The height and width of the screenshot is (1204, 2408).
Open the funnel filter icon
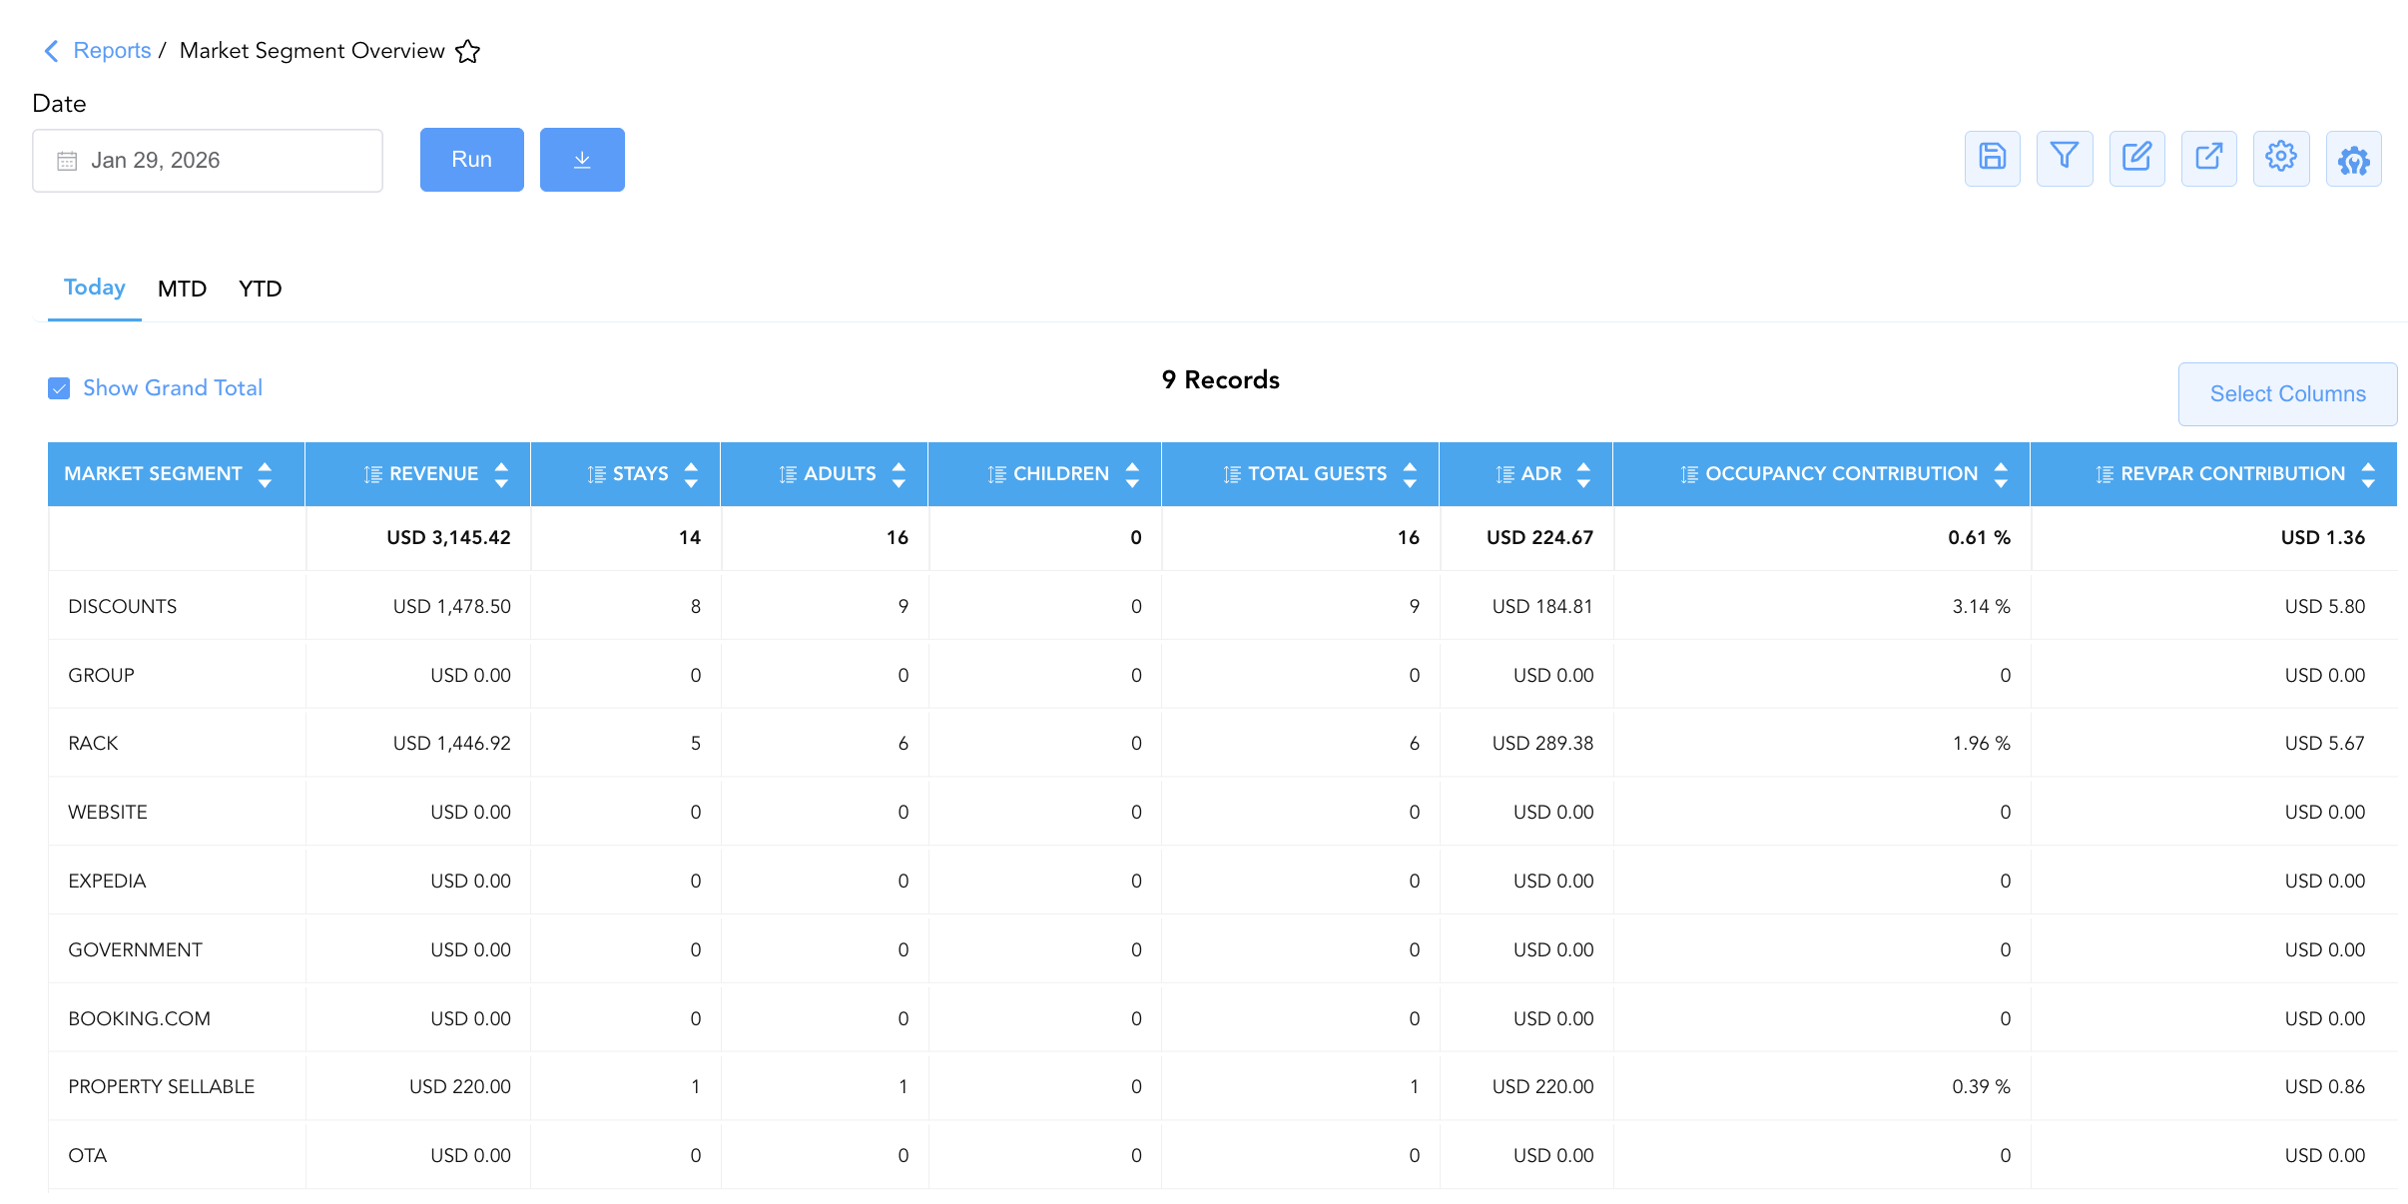click(2065, 158)
